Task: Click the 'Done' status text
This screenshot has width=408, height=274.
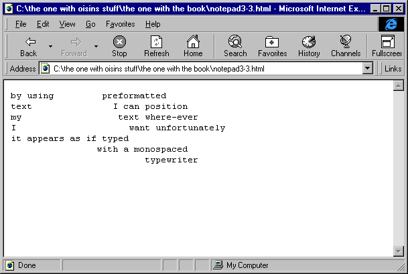Action: coord(27,265)
